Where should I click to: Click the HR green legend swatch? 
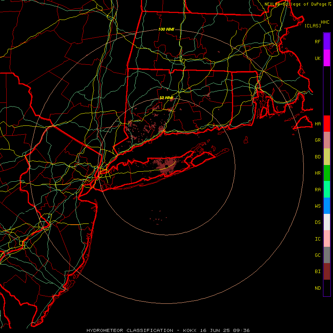(327, 173)
